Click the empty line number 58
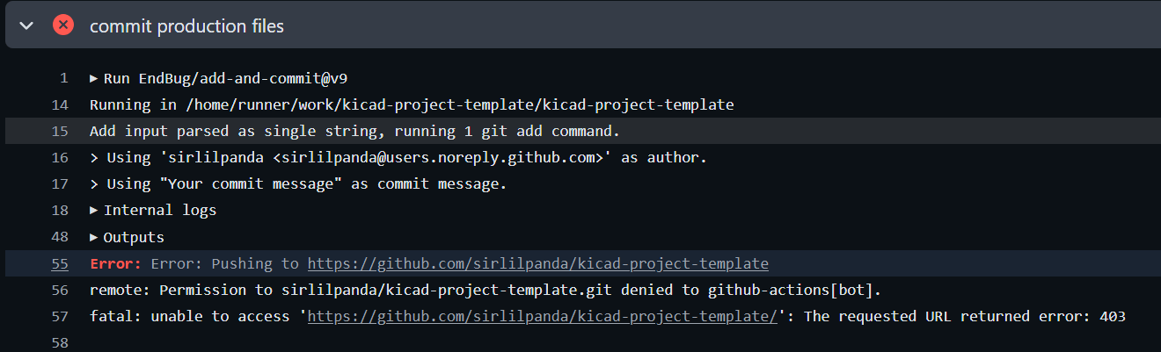This screenshot has width=1161, height=352. click(60, 341)
